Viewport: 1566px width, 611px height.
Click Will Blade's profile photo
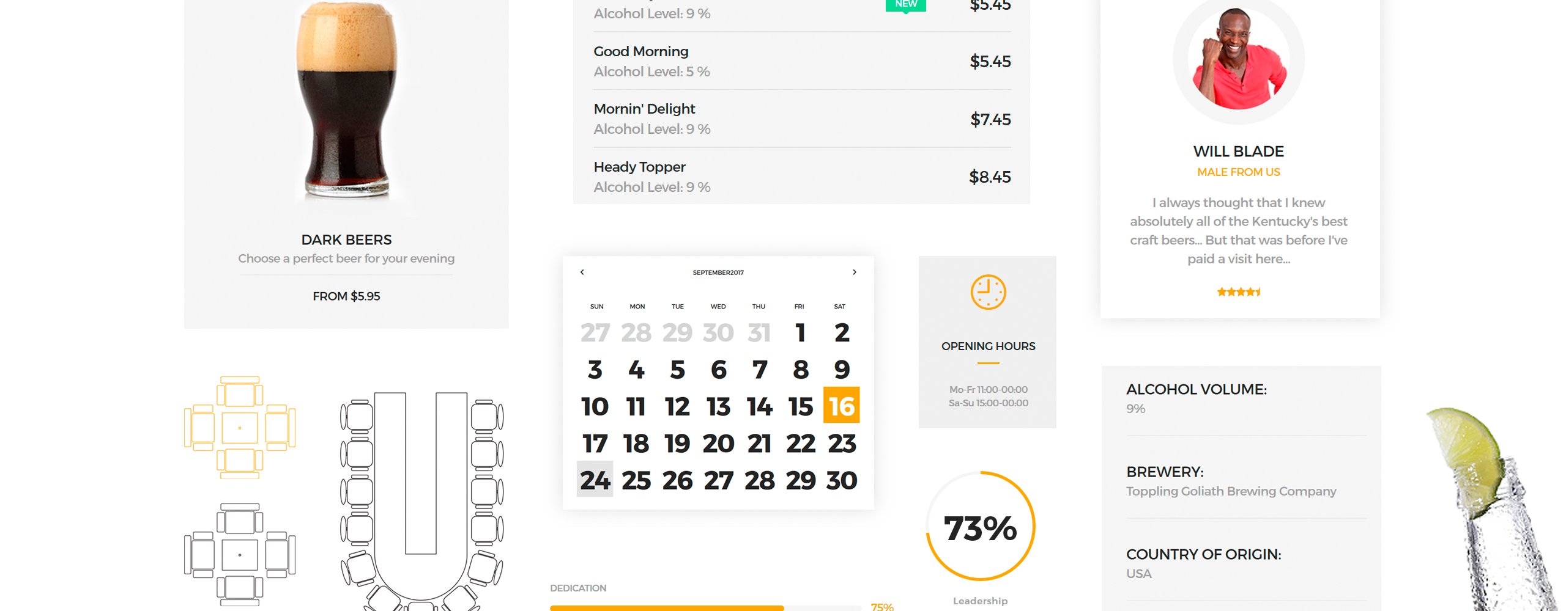coord(1238,58)
